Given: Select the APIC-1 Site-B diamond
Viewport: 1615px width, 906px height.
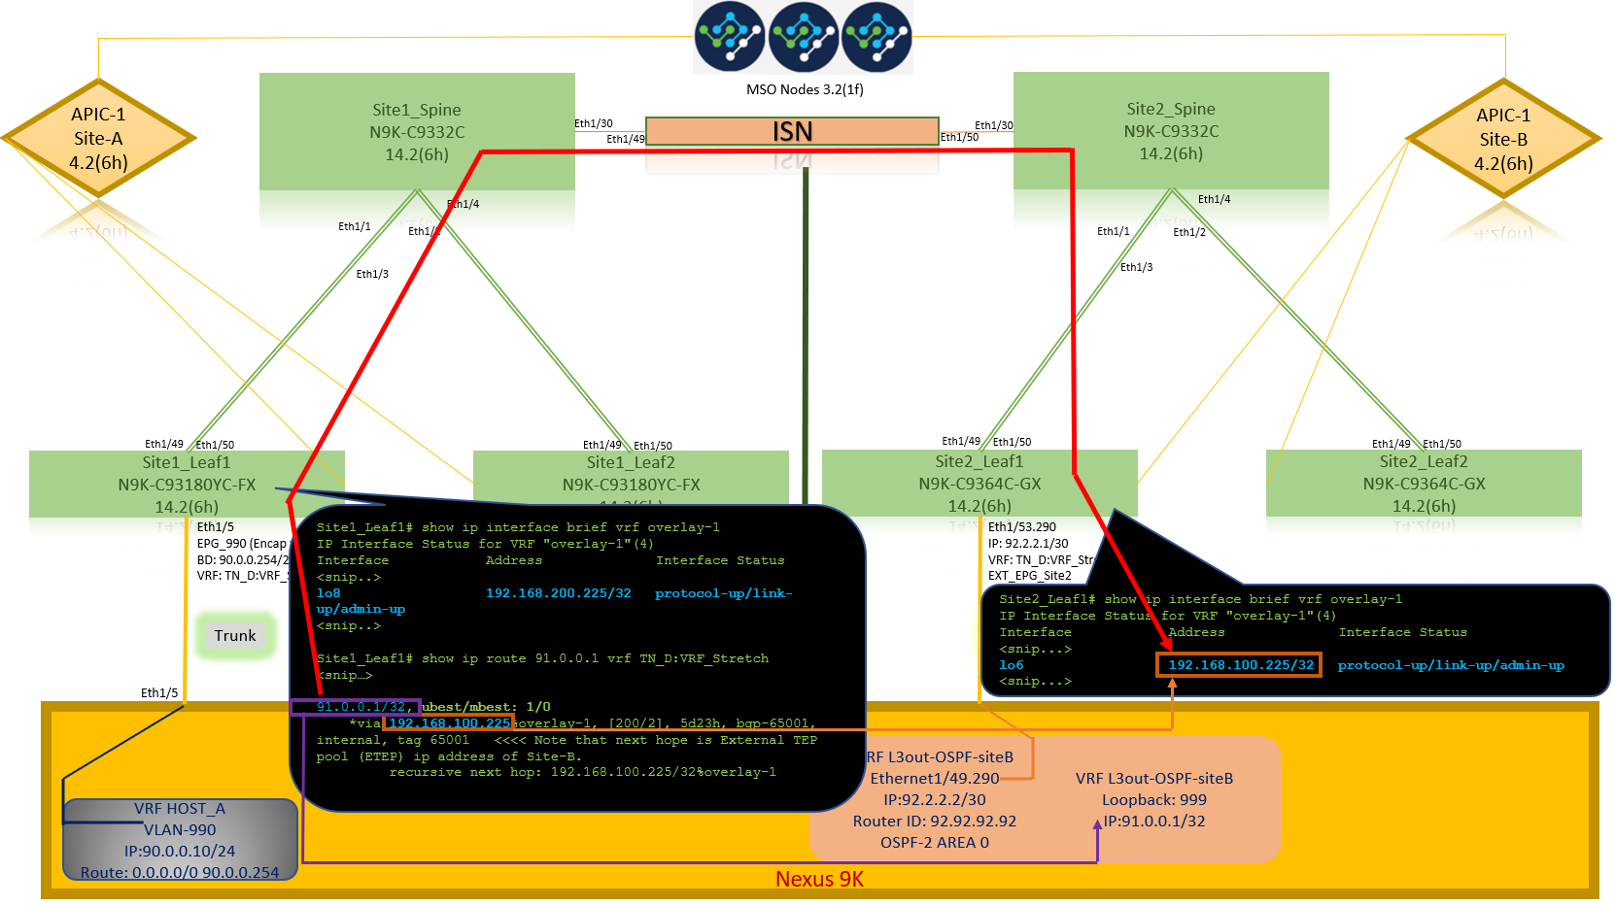Looking at the screenshot, I should point(1503,138).
